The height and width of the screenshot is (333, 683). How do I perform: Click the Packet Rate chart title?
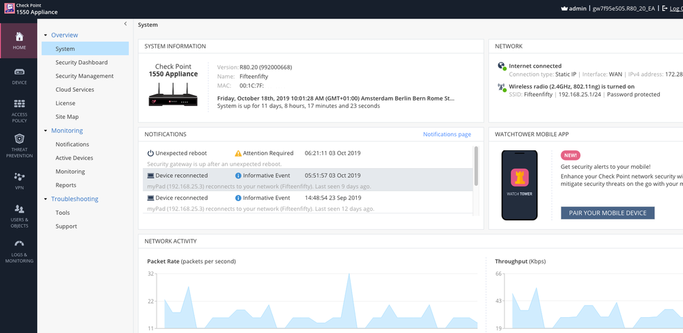(191, 261)
